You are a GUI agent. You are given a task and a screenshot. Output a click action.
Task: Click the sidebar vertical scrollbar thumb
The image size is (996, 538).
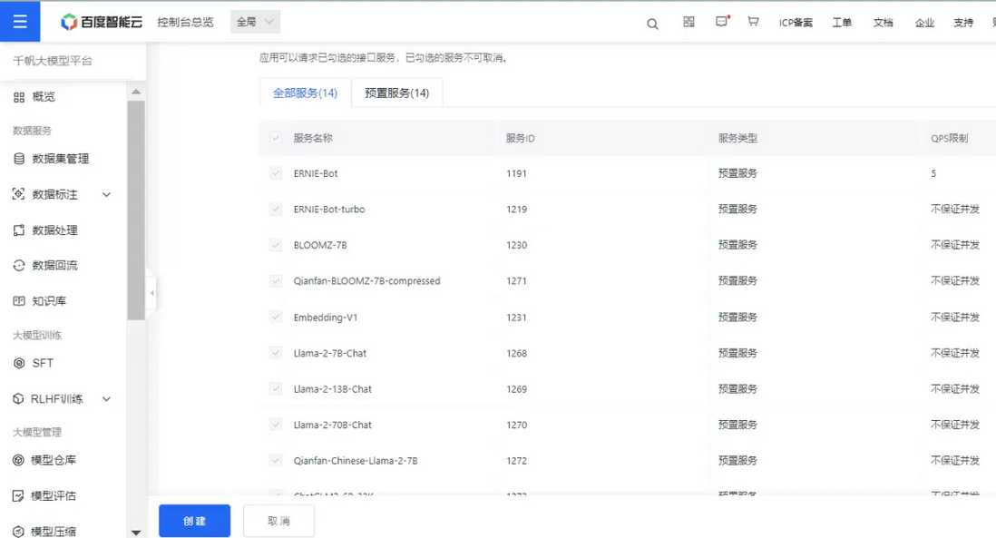pos(136,210)
